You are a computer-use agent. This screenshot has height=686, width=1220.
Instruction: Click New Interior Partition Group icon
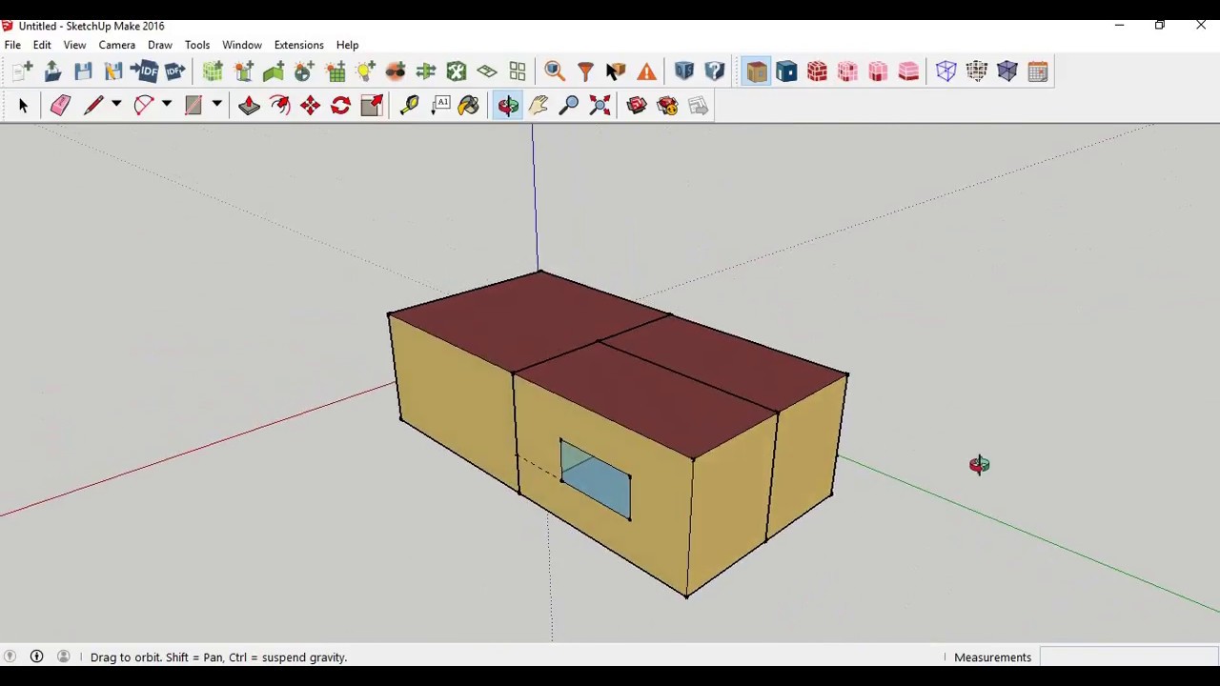pyautogui.click(x=274, y=71)
